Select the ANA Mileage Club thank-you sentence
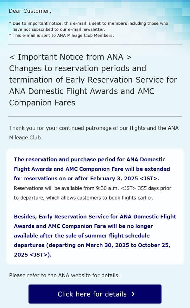Screen dimensions: 190x308 pyautogui.click(x=94, y=133)
